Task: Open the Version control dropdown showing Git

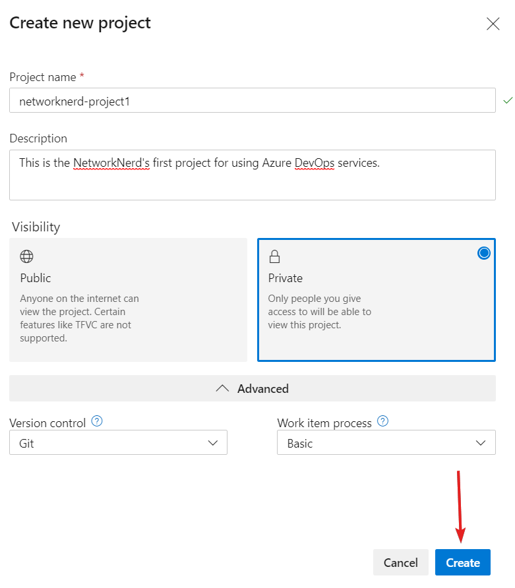Action: (117, 442)
